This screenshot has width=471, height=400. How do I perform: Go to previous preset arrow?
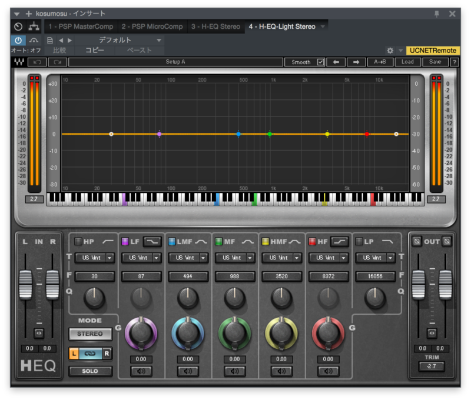pyautogui.click(x=61, y=40)
